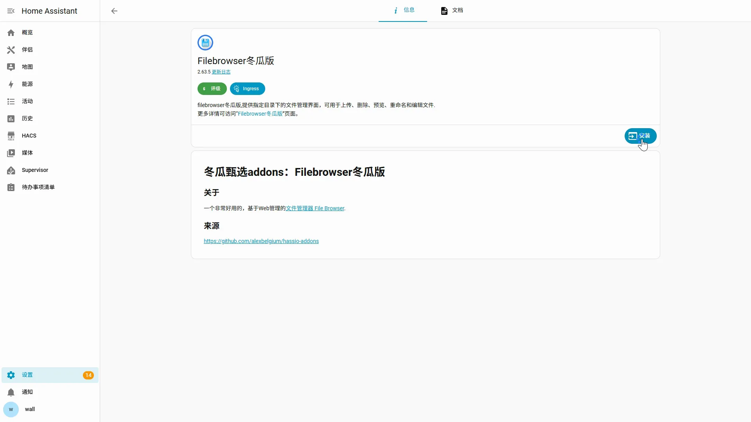The height and width of the screenshot is (422, 751).
Task: Click the wall username text
Action: coord(30,409)
